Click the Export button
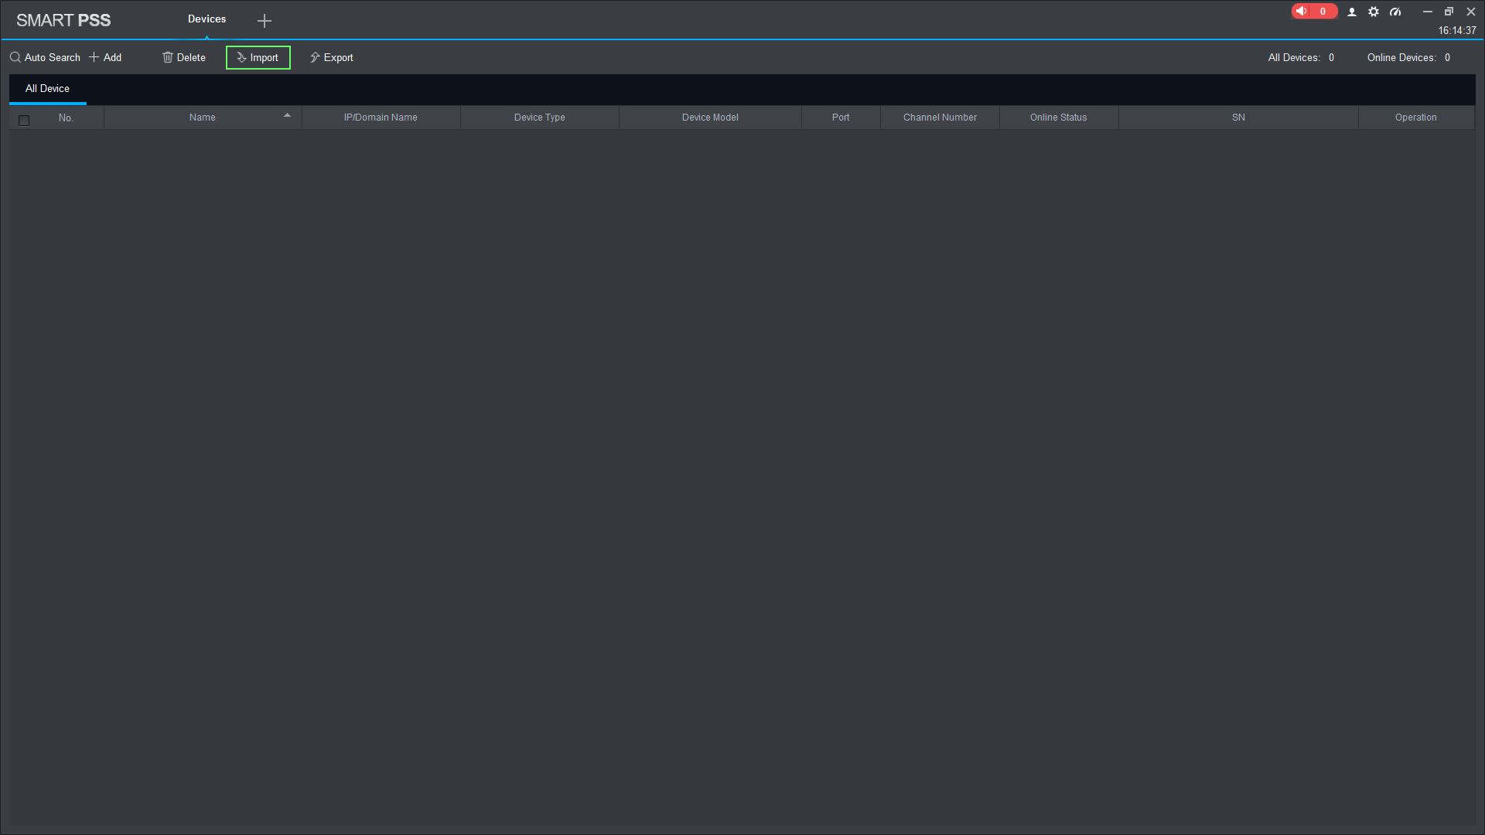Screen dimensions: 1485x835 [331, 58]
